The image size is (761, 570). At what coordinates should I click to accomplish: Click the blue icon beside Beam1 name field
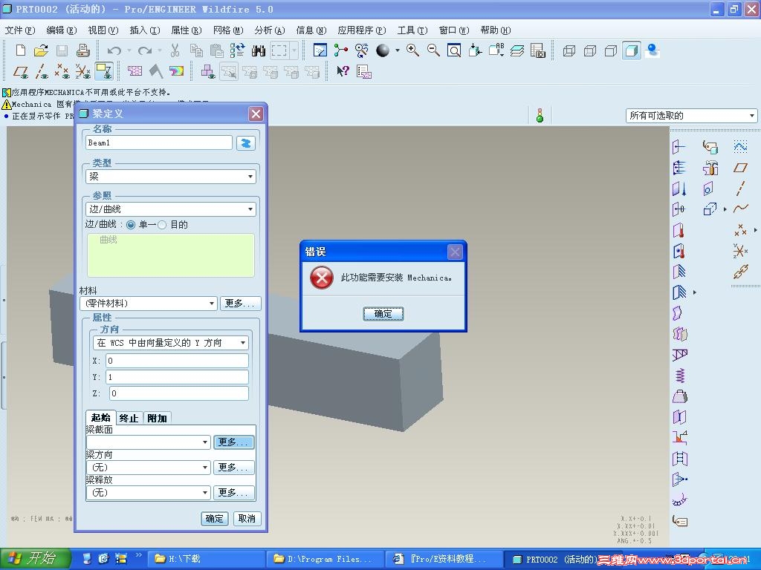point(245,143)
